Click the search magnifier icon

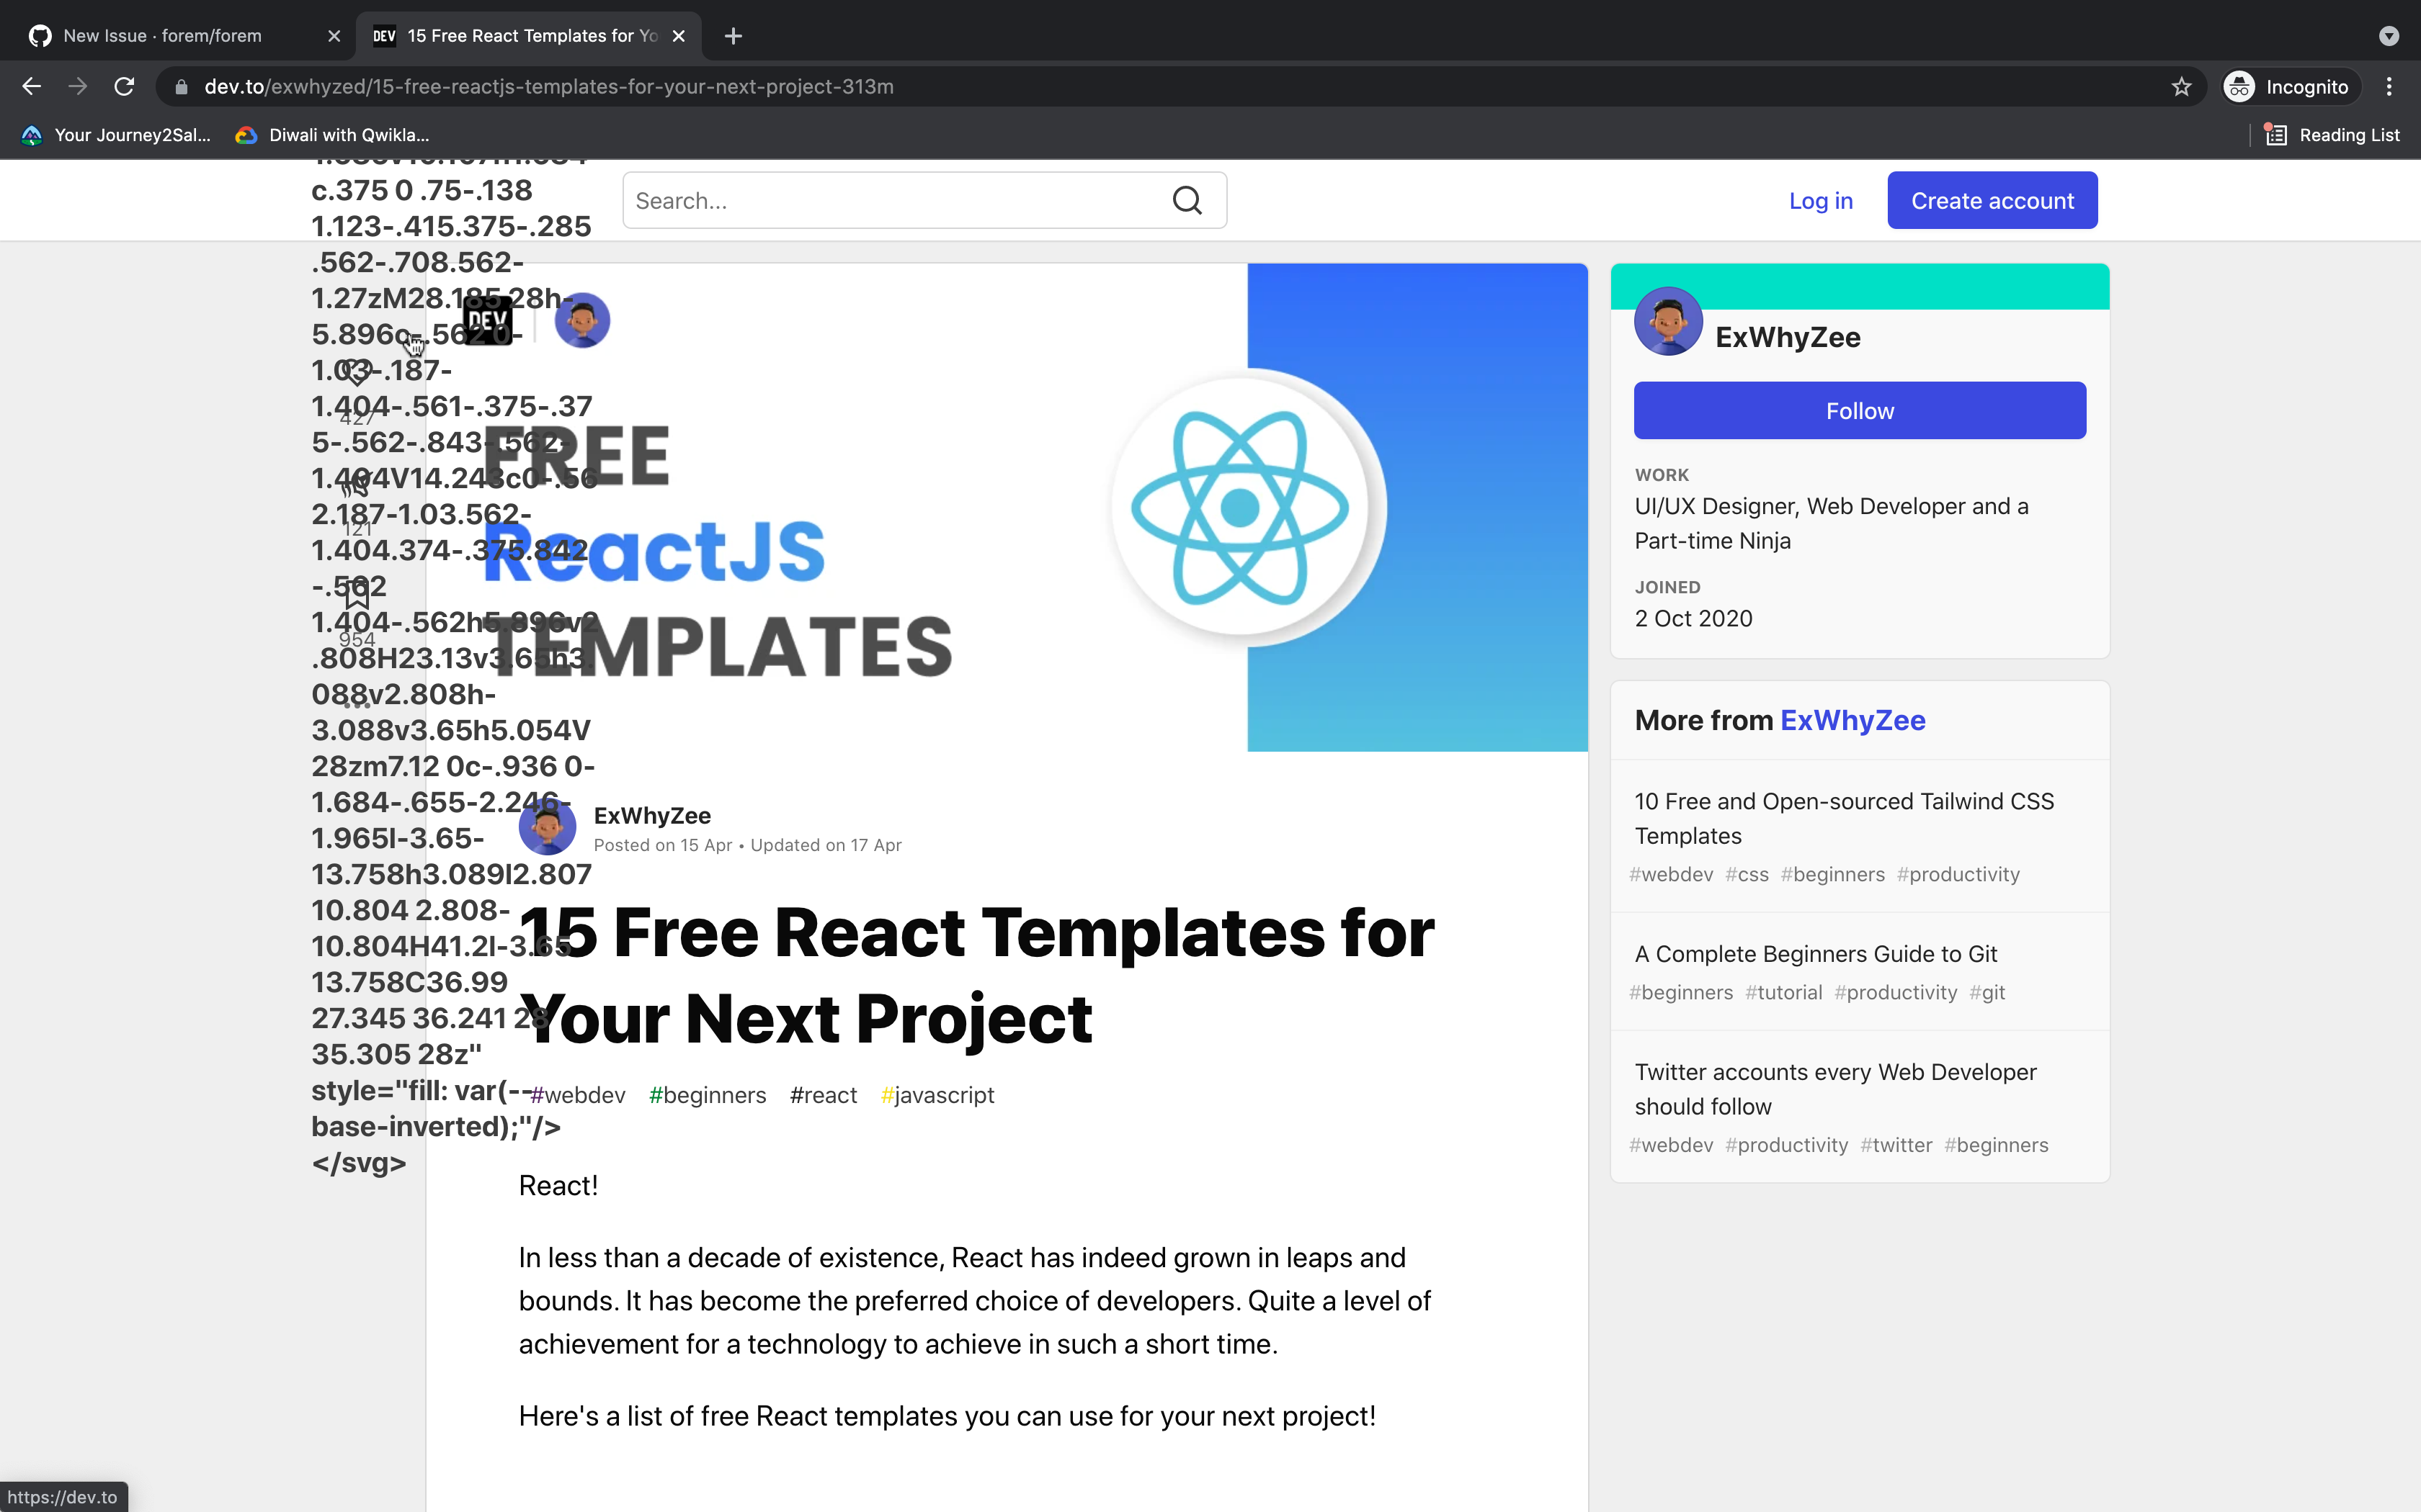1187,201
